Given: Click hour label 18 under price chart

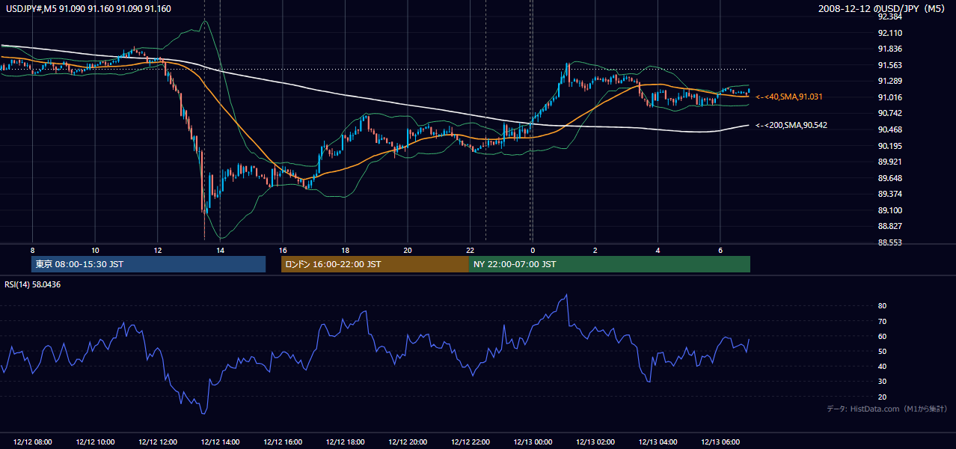Looking at the screenshot, I should pos(345,249).
